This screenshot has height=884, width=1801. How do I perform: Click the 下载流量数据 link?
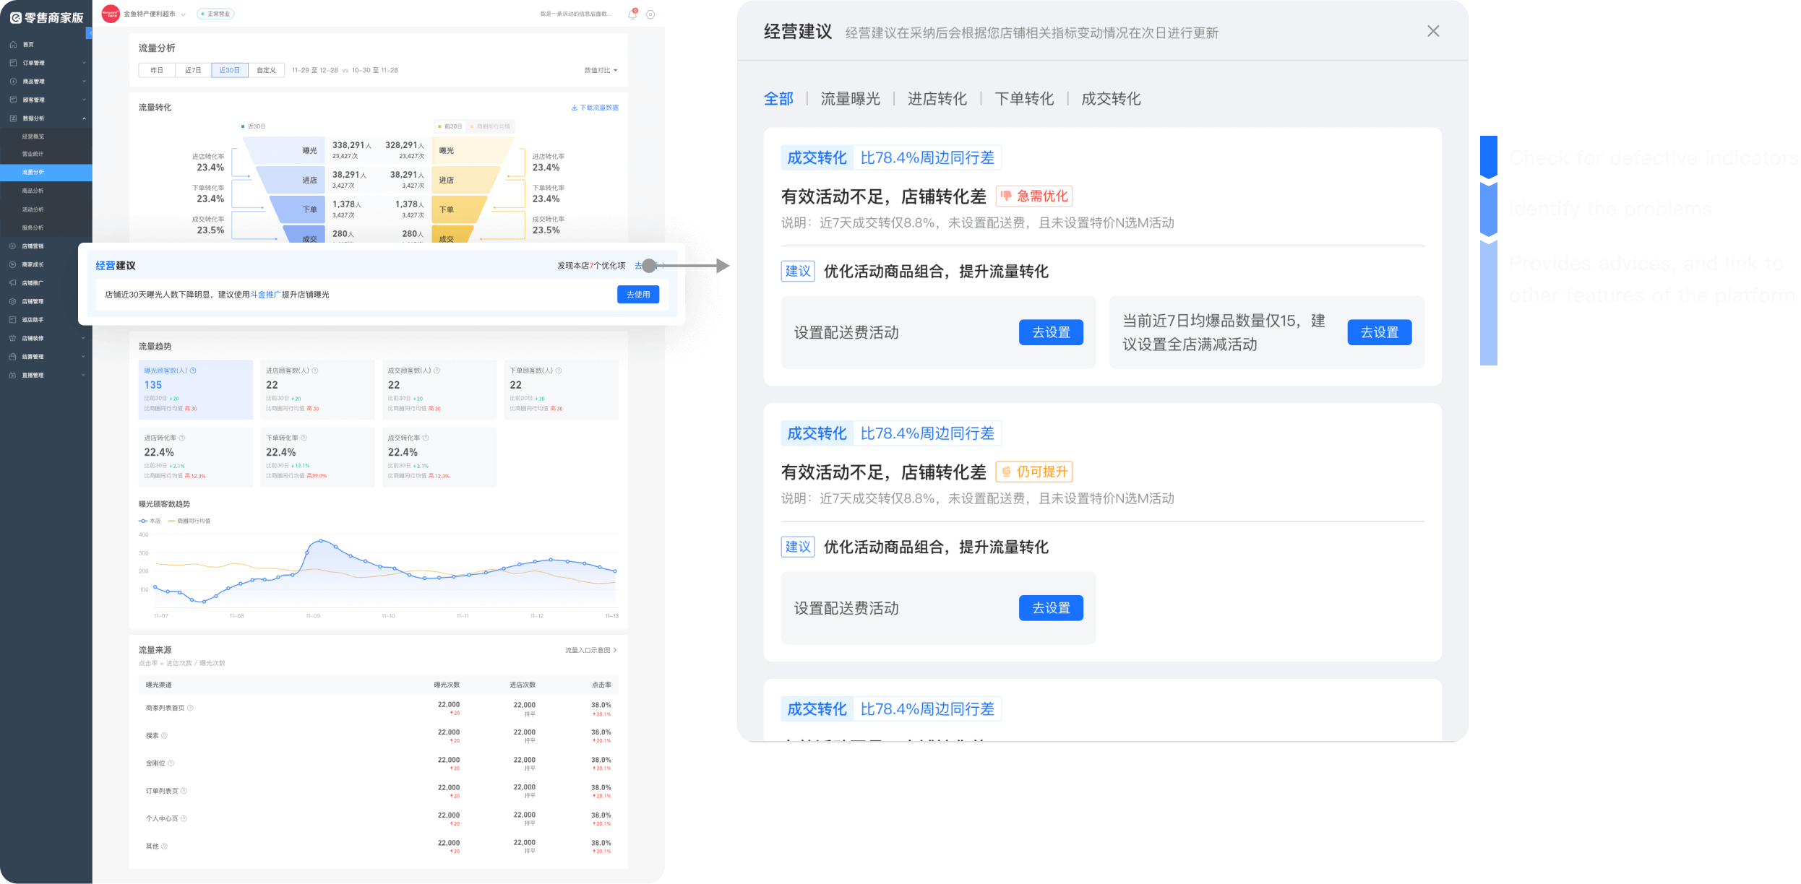tap(595, 108)
